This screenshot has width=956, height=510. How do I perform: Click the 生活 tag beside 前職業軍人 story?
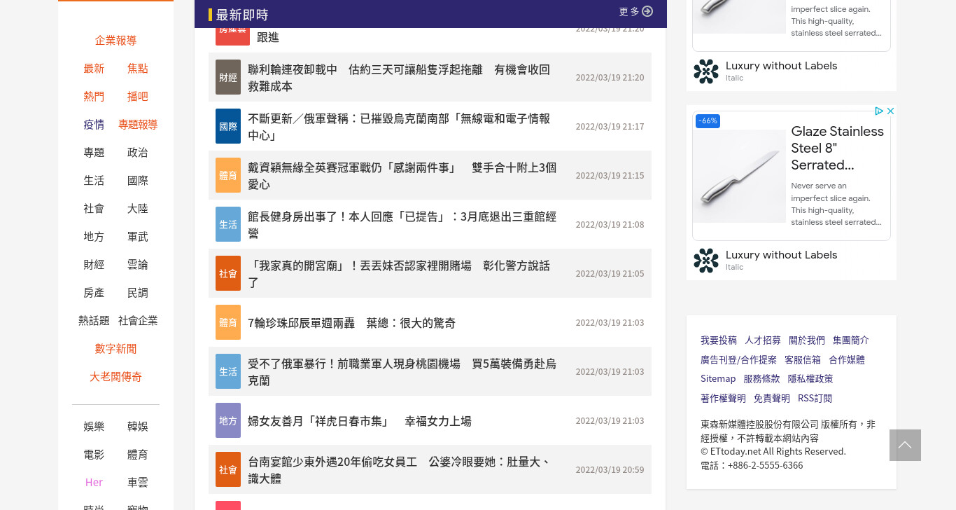tap(228, 371)
